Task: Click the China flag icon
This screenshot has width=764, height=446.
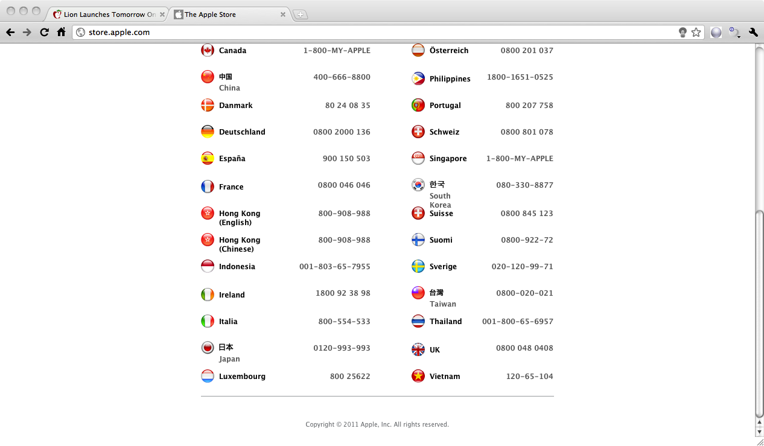Action: (208, 77)
